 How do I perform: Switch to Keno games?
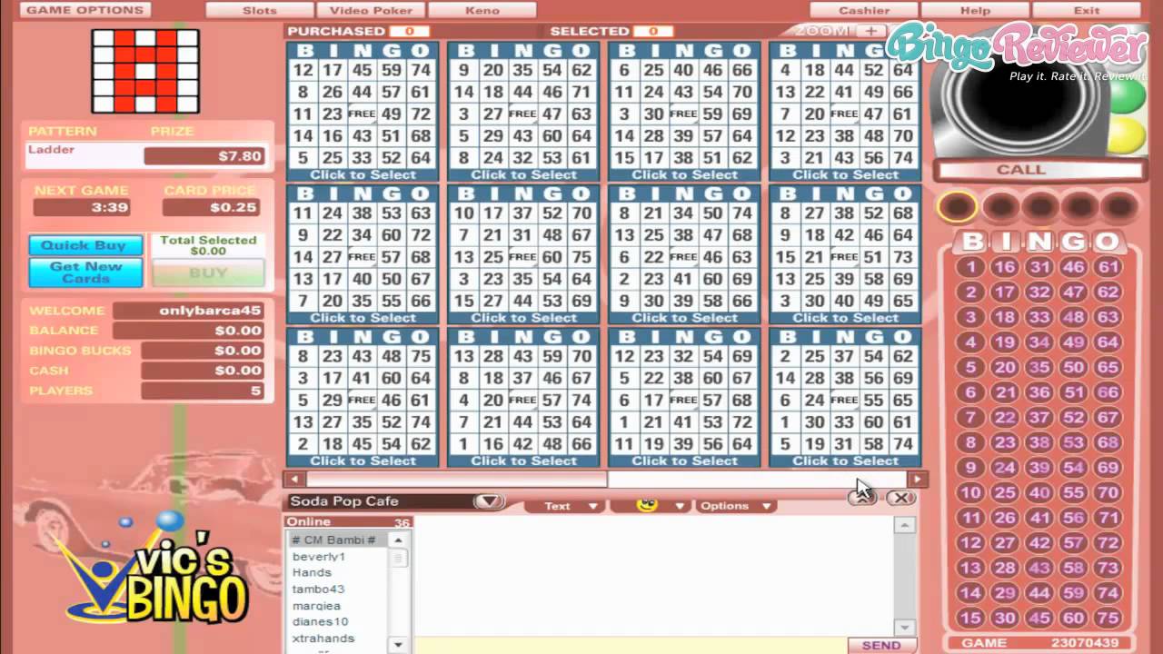[x=482, y=10]
